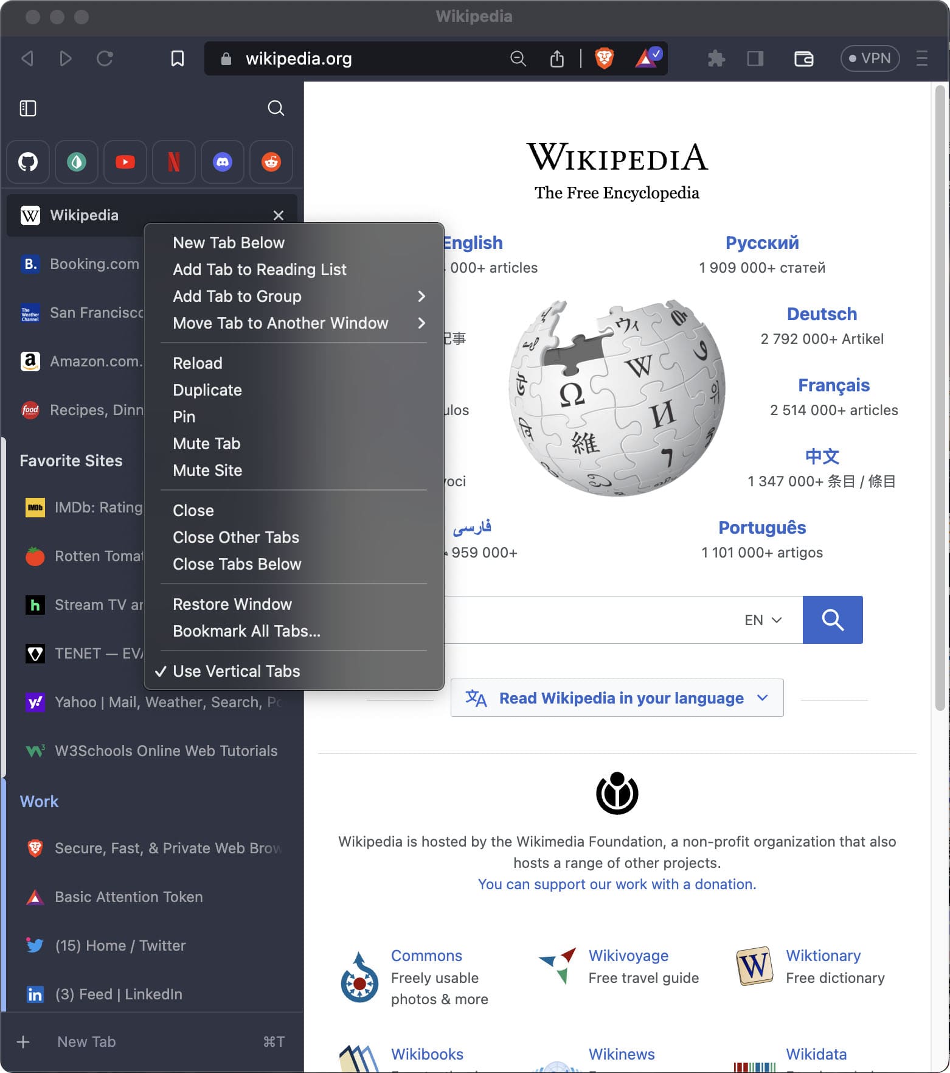Open the pinned Discord tab
The image size is (950, 1073).
pyautogui.click(x=223, y=162)
